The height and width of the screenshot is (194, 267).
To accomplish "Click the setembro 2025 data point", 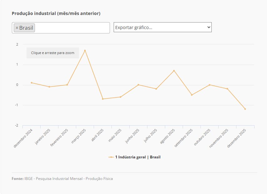I will 192,95.
